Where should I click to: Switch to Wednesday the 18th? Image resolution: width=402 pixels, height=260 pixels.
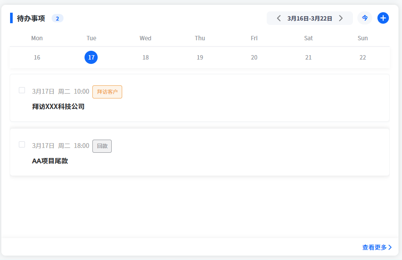click(145, 57)
